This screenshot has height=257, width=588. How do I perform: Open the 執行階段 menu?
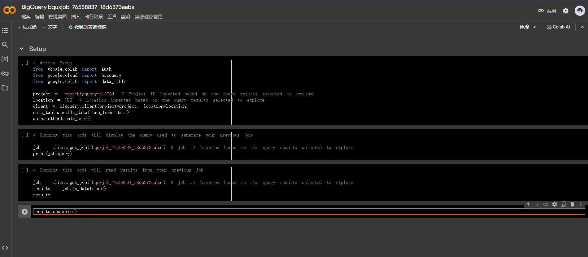[94, 17]
